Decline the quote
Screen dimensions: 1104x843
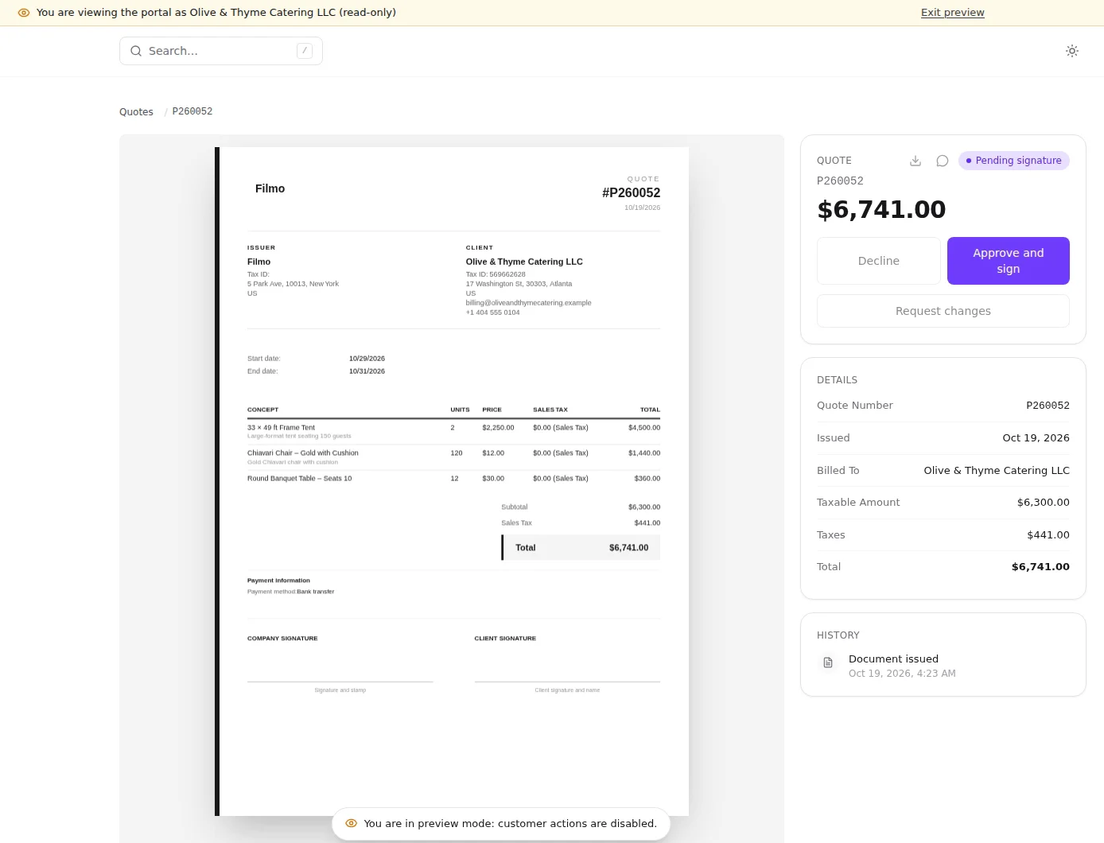coord(879,261)
